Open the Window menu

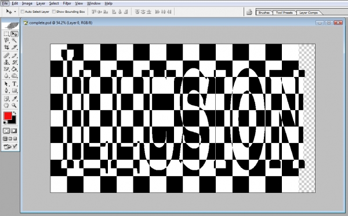pyautogui.click(x=93, y=3)
